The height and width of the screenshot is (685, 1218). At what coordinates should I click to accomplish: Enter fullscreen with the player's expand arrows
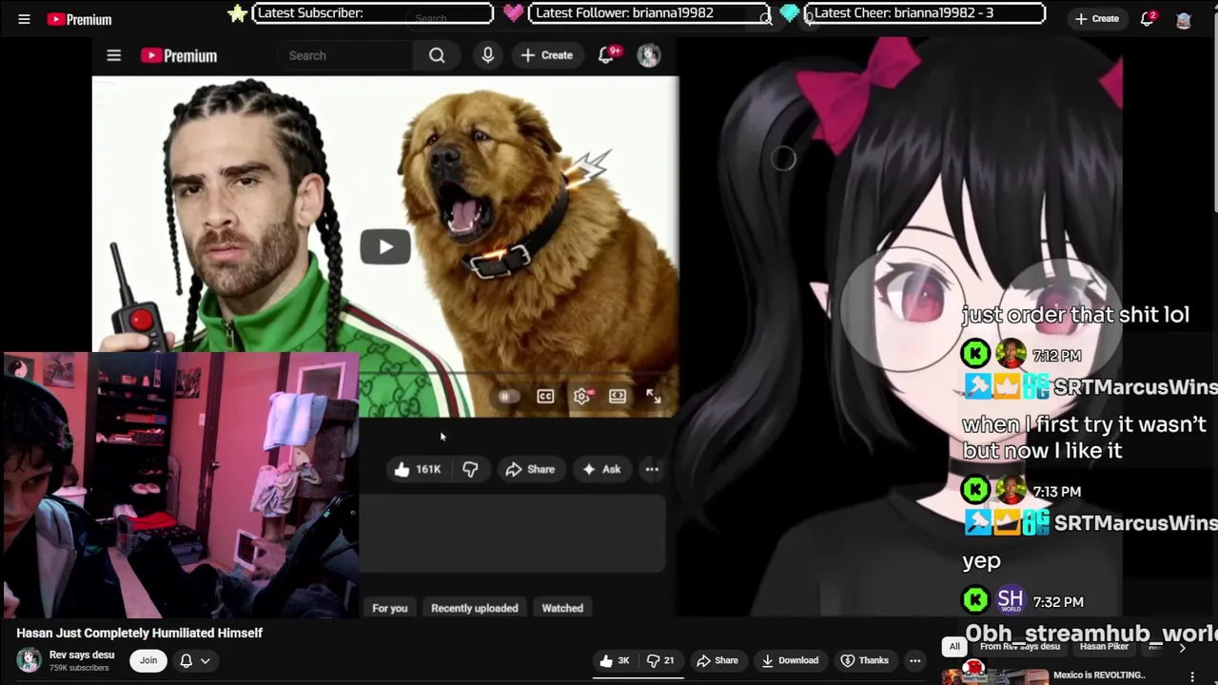[x=654, y=396]
